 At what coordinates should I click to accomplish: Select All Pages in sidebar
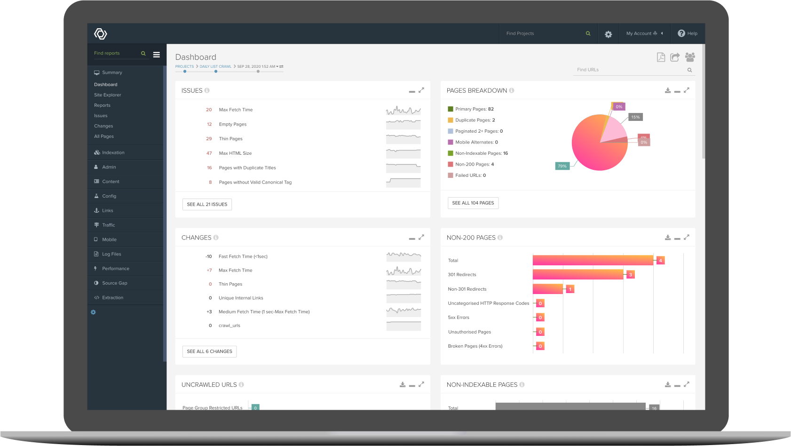(104, 136)
